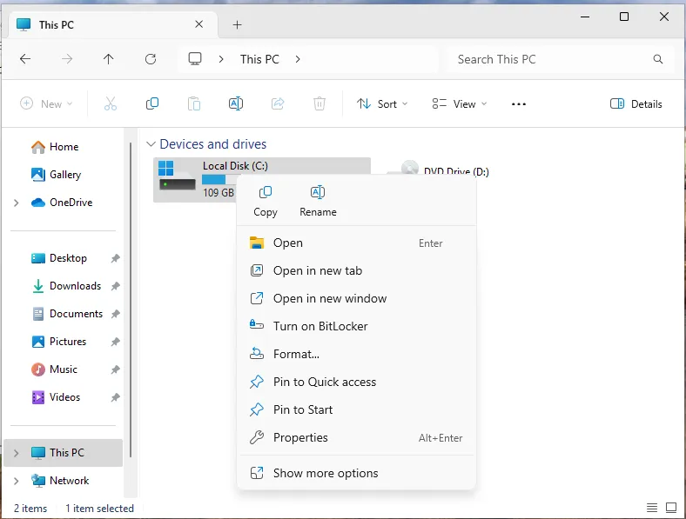Viewport: 686px width, 519px height.
Task: Click the Rename icon in context menu
Action: click(318, 200)
